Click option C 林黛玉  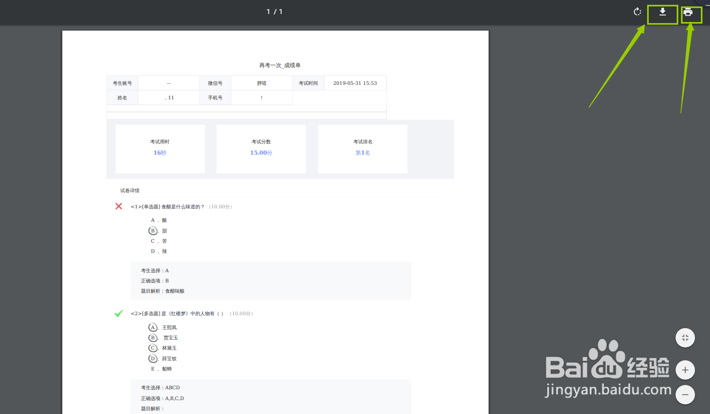click(162, 348)
